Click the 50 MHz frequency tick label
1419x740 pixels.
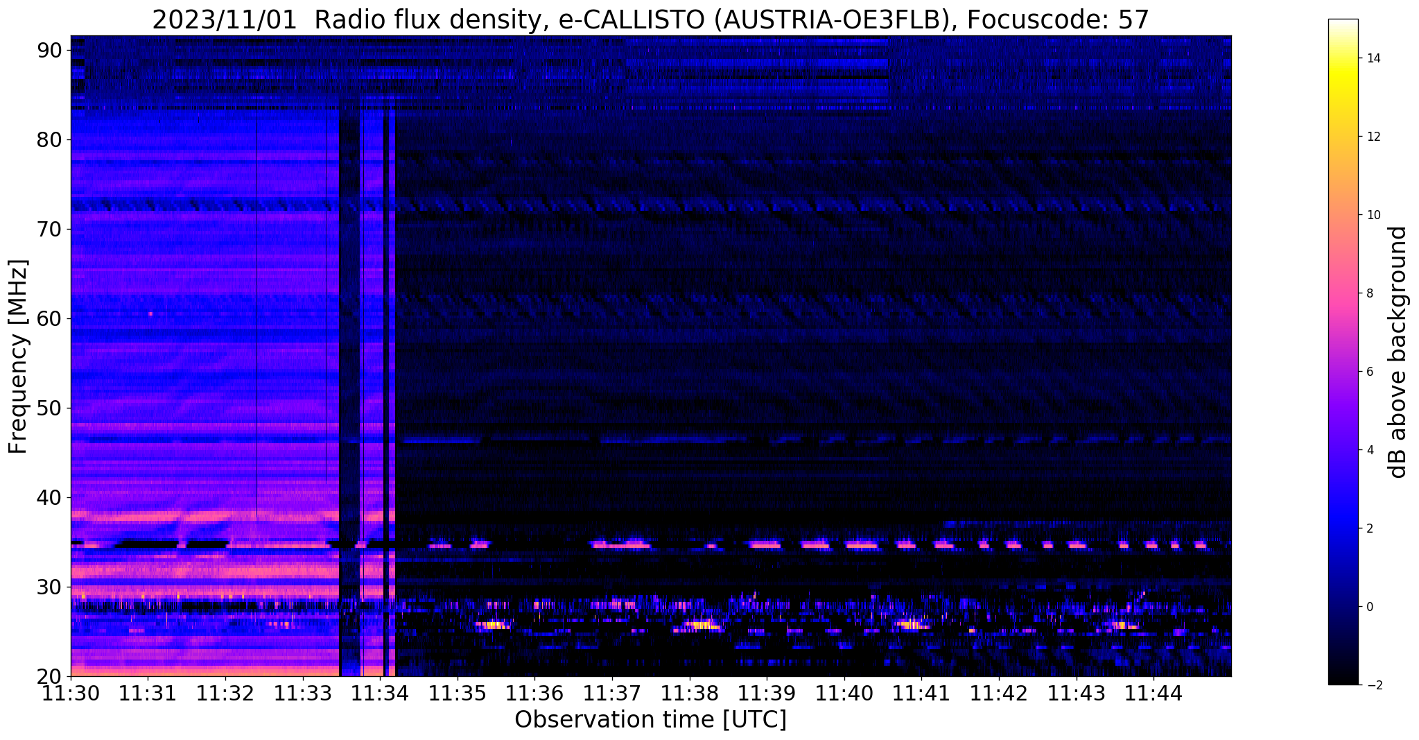click(50, 408)
